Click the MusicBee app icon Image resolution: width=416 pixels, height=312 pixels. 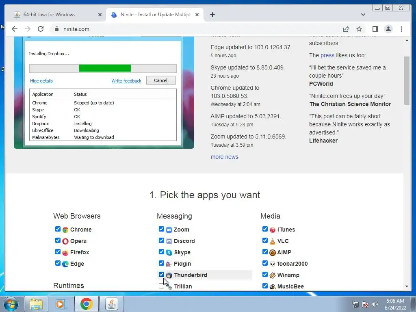click(273, 287)
